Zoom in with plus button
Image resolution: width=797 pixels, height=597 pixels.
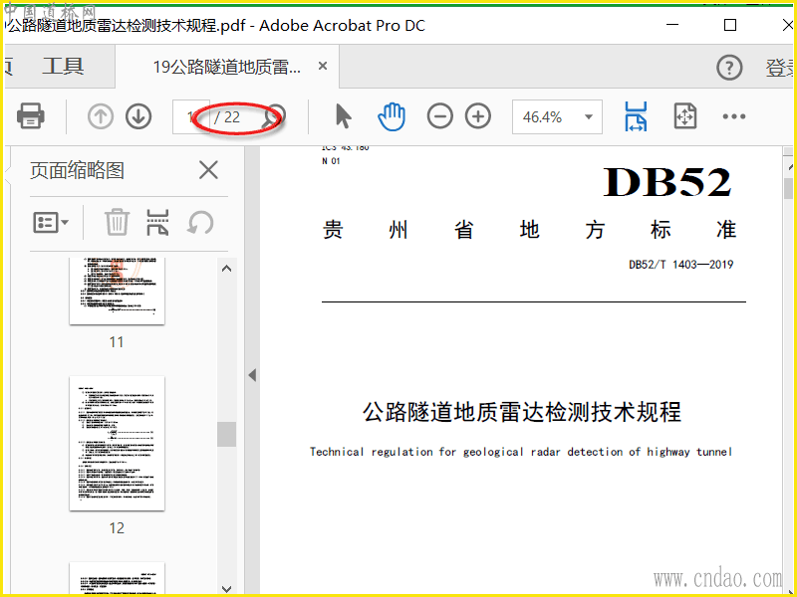click(x=478, y=116)
